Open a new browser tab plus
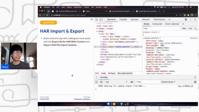 (164, 11)
